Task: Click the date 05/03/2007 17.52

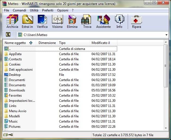Action: coord(103,75)
